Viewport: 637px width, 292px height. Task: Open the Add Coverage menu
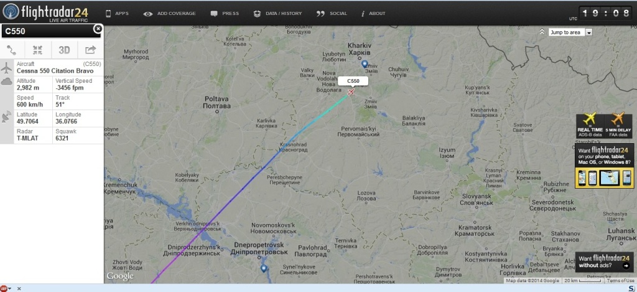point(169,14)
